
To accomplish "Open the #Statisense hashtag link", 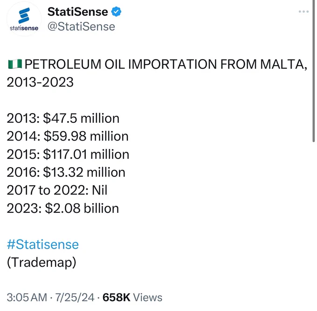I will click(x=43, y=244).
